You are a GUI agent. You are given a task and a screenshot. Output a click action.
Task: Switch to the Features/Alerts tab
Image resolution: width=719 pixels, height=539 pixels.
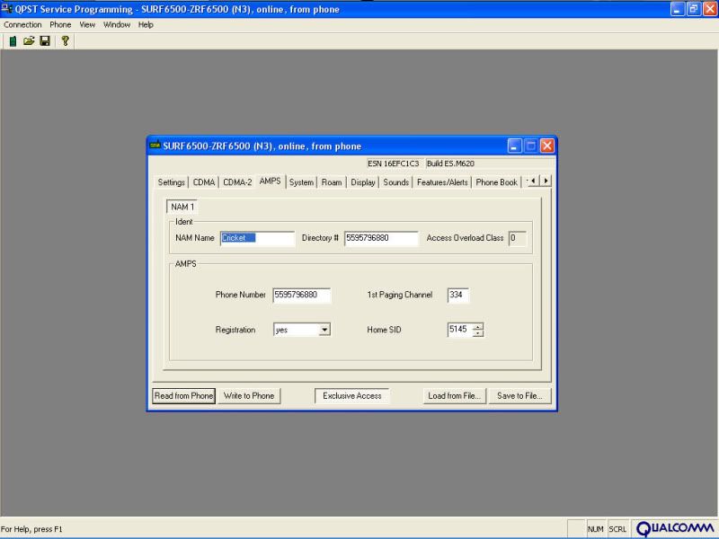tap(442, 182)
